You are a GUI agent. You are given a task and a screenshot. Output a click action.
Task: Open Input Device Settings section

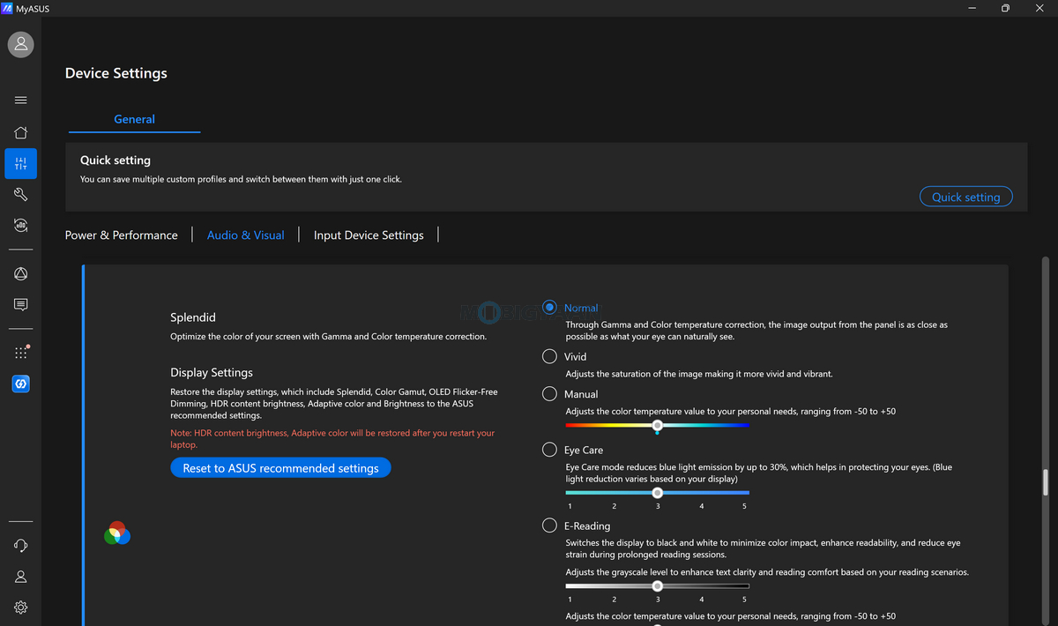369,235
